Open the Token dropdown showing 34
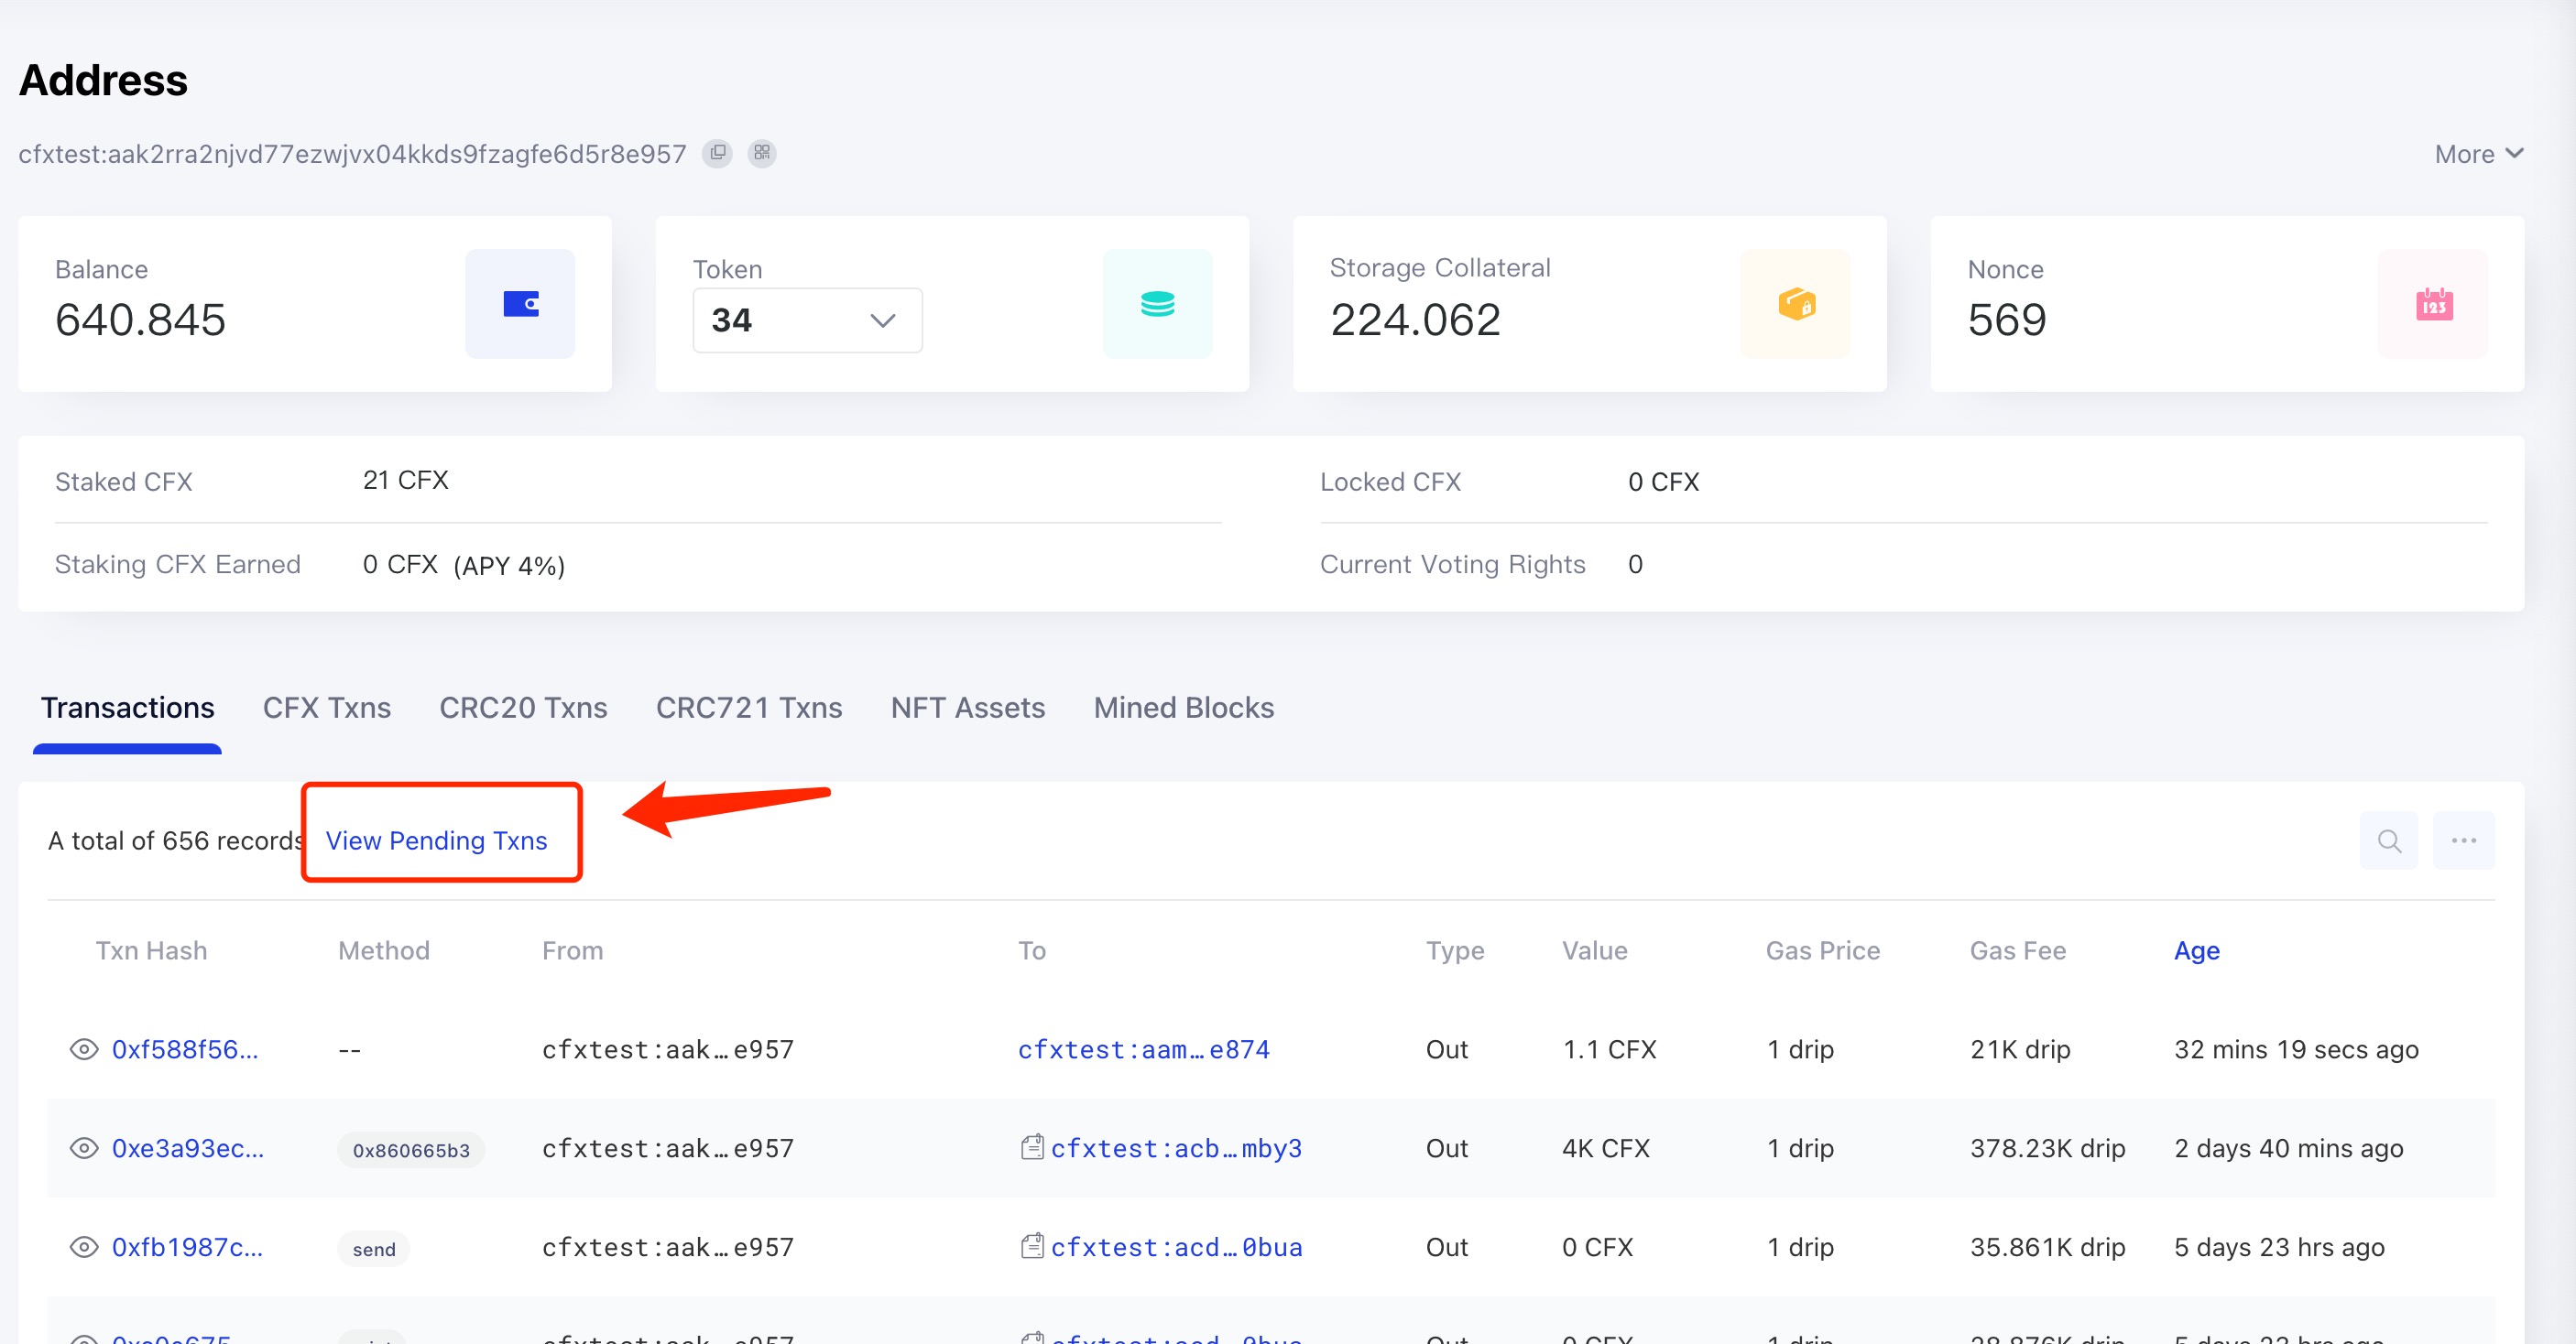This screenshot has width=2576, height=1344. [x=807, y=320]
